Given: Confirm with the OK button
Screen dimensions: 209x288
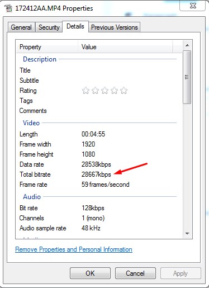Looking at the screenshot, I should coord(90,273).
